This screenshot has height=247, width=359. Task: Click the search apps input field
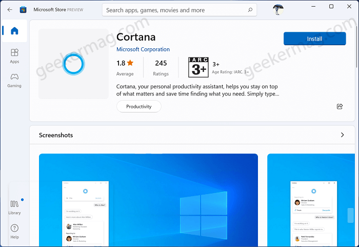(180, 10)
